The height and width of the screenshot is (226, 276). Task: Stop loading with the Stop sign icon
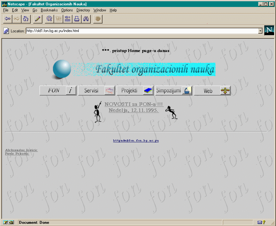[x=98, y=19]
